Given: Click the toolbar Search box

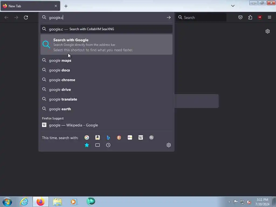Looking at the screenshot, I should pyautogui.click(x=201, y=18).
